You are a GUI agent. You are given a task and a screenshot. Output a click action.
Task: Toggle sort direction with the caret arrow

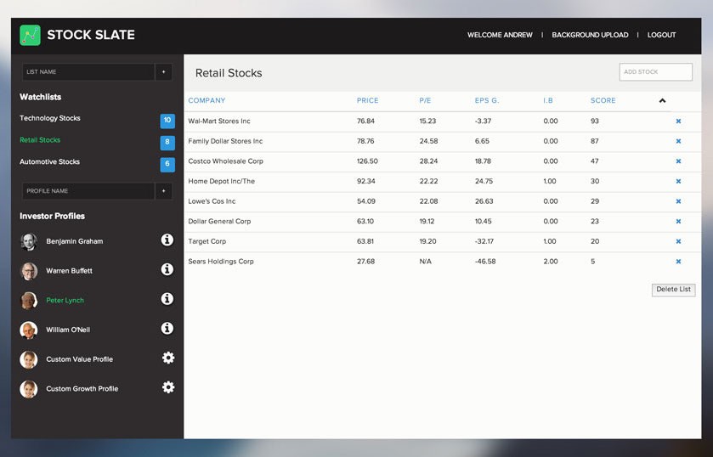[663, 100]
